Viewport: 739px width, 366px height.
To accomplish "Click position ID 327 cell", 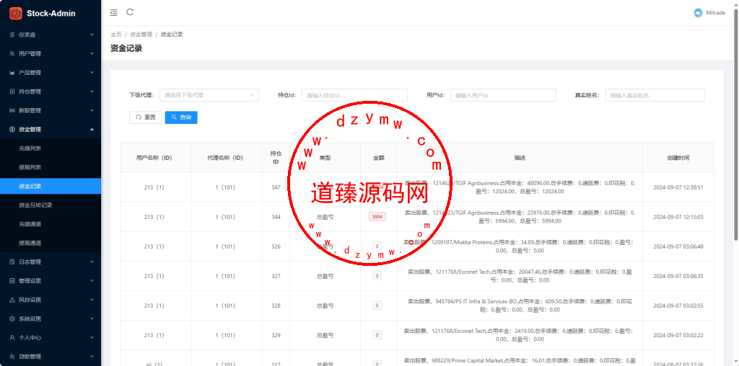I will (x=276, y=276).
